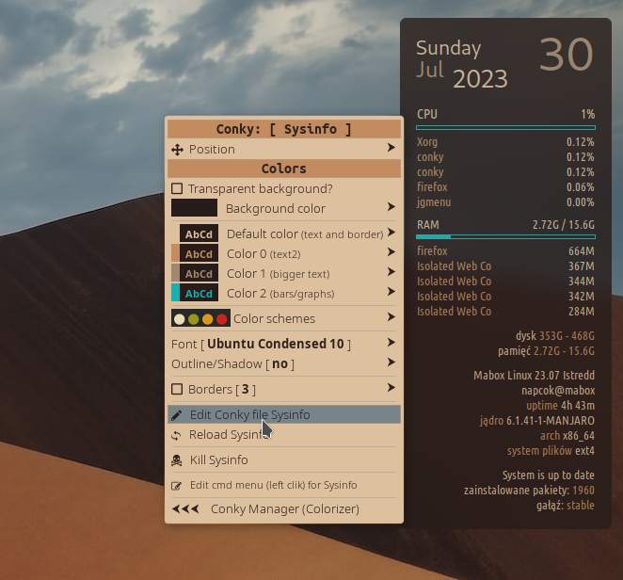623x580 pixels.
Task: Choose the Color 1 bigger text entry
Action: [x=278, y=274]
